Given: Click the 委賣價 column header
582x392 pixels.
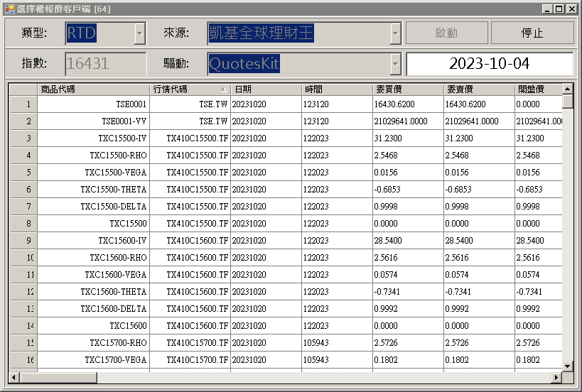Looking at the screenshot, I should click(479, 89).
